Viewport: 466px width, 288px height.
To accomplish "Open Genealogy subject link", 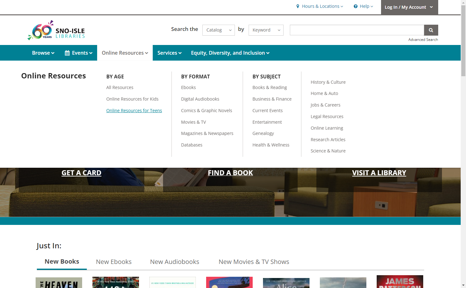I will [x=263, y=133].
